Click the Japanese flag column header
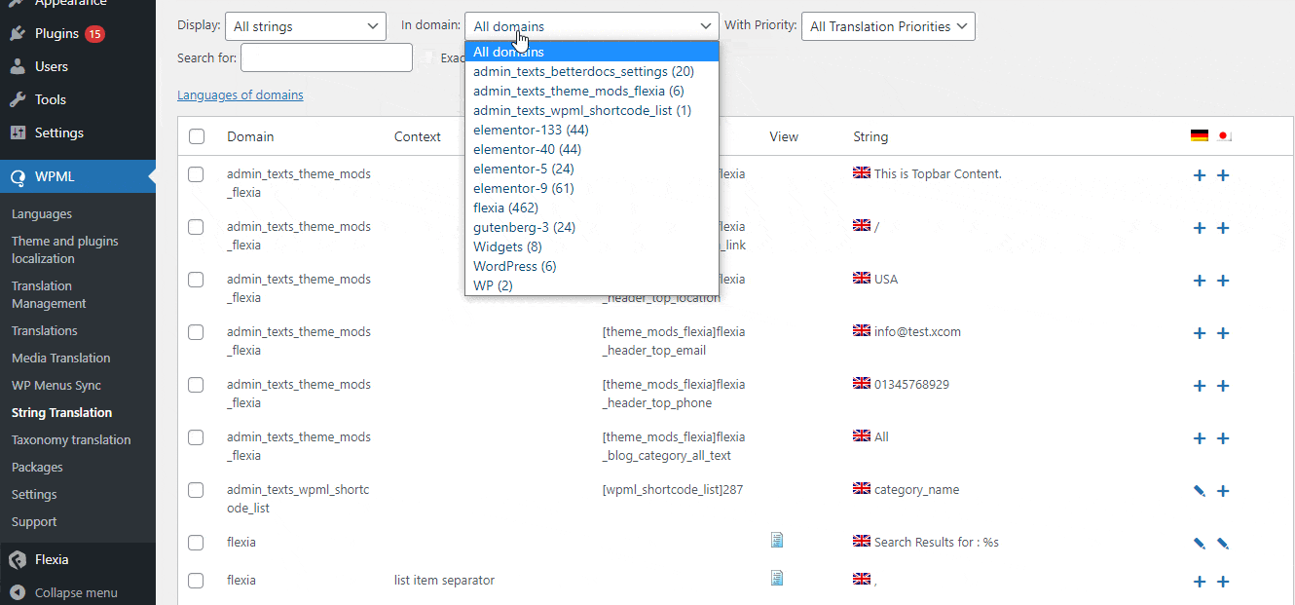Viewport: 1295px width, 605px height. tap(1224, 136)
